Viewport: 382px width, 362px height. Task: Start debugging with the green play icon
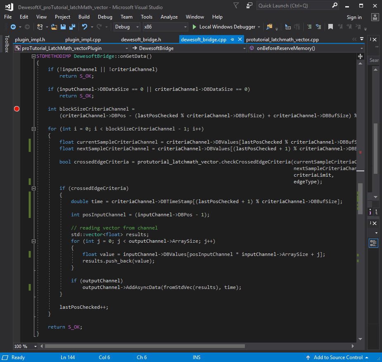pyautogui.click(x=195, y=27)
